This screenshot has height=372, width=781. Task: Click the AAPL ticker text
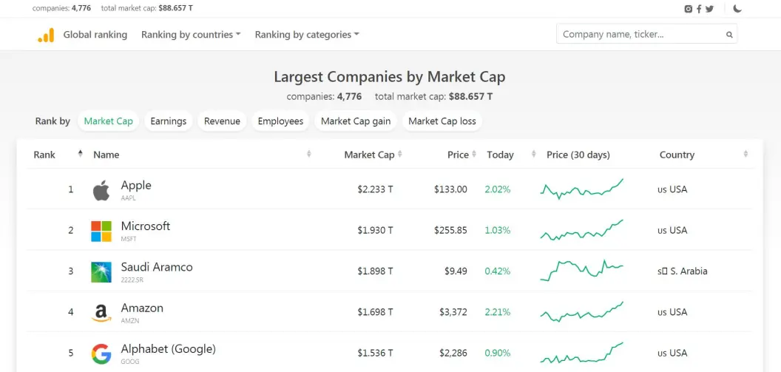click(128, 197)
